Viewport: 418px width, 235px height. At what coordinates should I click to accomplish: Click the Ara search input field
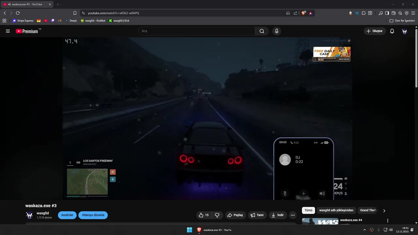click(x=197, y=31)
